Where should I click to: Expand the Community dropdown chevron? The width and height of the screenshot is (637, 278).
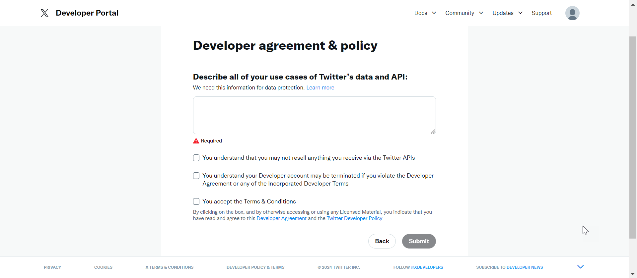point(481,13)
